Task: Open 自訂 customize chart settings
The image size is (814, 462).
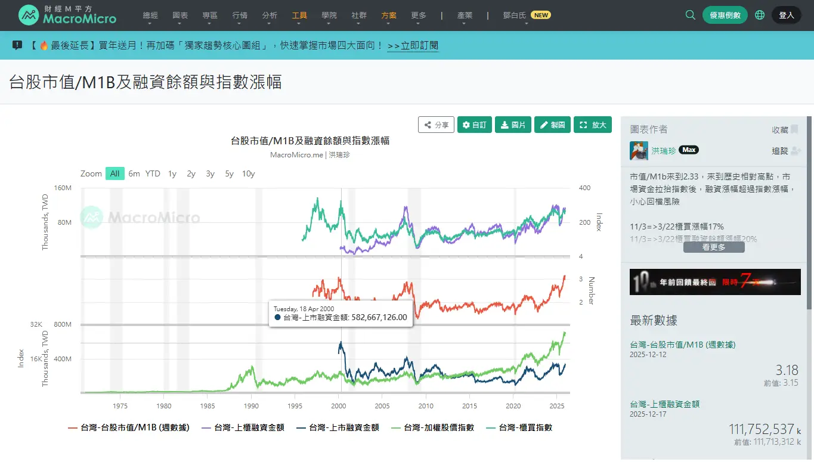Action: click(474, 125)
